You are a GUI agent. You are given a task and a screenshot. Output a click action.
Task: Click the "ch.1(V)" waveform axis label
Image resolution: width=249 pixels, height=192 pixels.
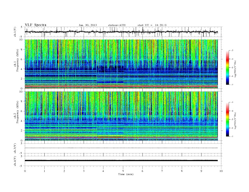(x=15, y=32)
